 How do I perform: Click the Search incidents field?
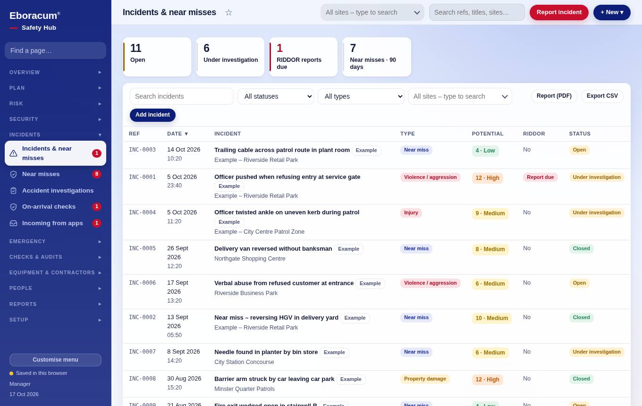tap(182, 96)
